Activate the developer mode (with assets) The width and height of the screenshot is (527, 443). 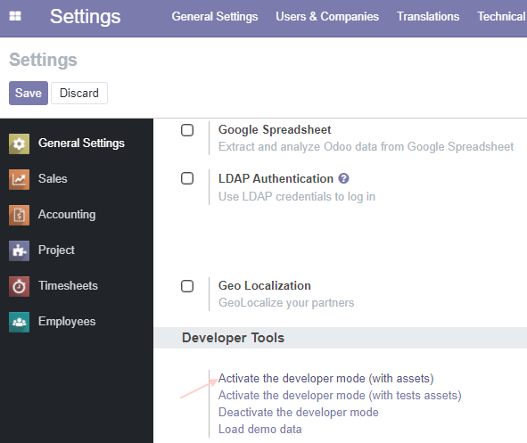click(x=325, y=379)
